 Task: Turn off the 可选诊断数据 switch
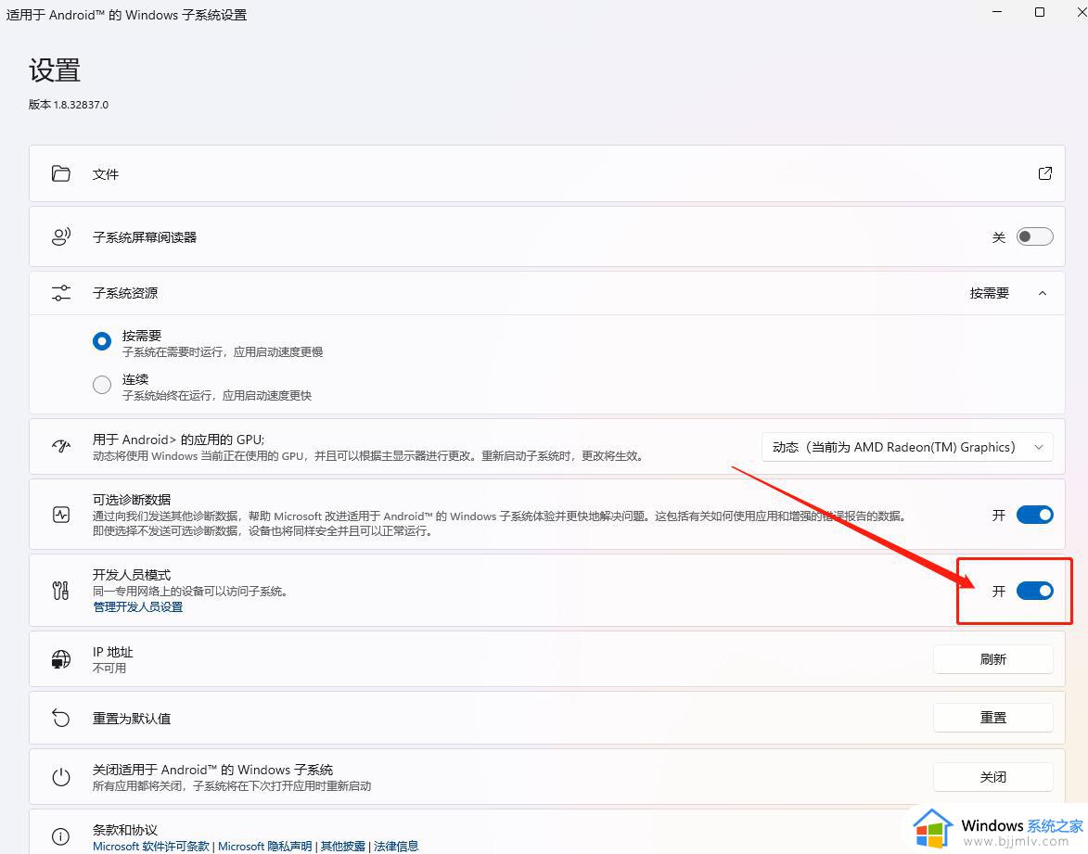[1034, 515]
